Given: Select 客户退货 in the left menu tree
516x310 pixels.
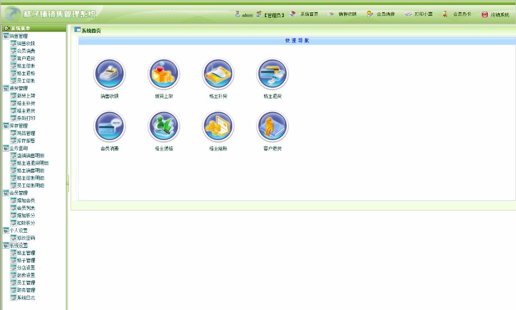Looking at the screenshot, I should (x=26, y=58).
